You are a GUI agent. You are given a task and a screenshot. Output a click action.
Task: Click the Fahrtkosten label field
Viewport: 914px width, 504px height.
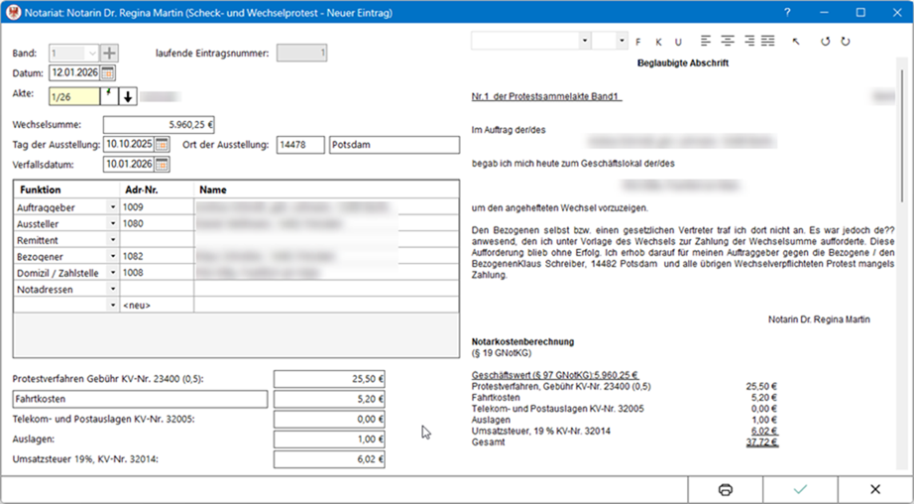coord(140,399)
